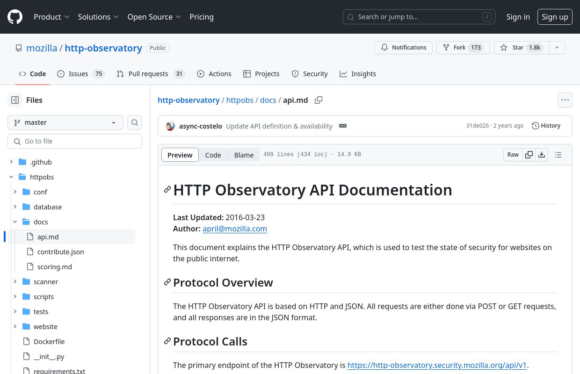Expand the commit message ellipsis
This screenshot has height=374, width=580.
tap(343, 126)
